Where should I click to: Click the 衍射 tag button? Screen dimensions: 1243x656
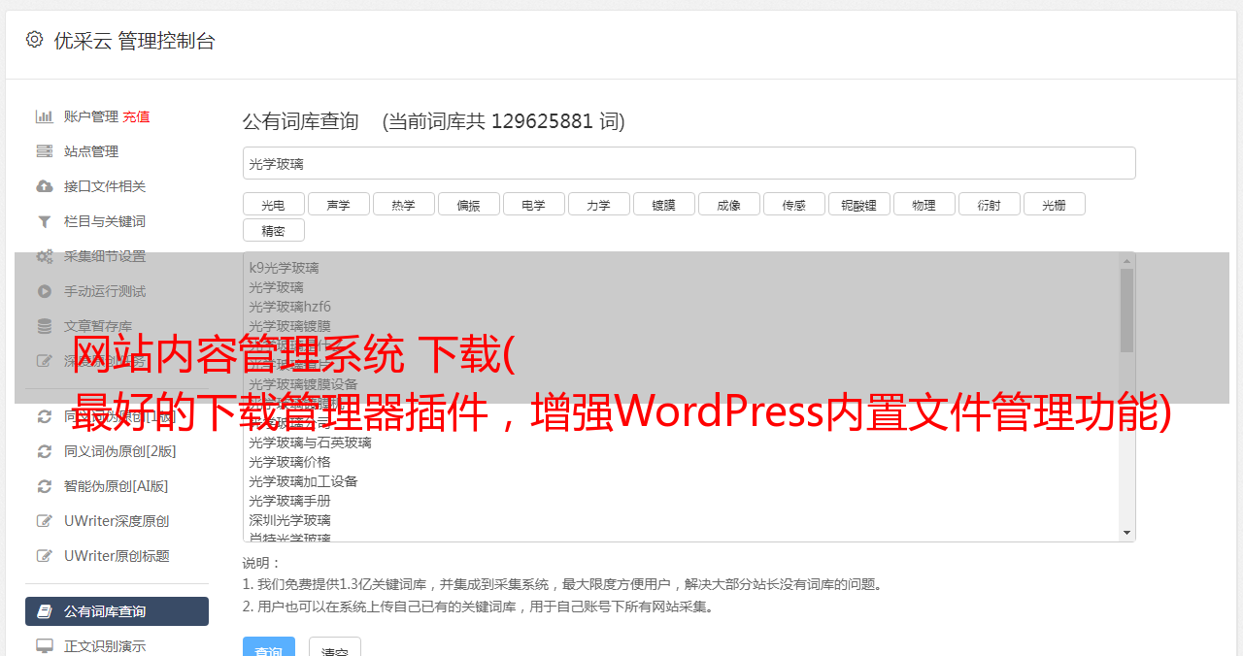990,204
